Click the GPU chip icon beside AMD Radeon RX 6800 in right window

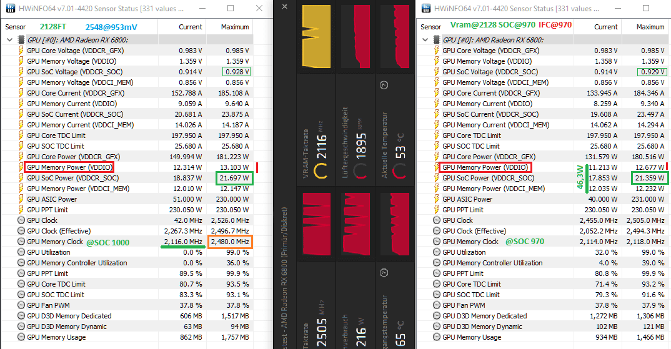437,40
